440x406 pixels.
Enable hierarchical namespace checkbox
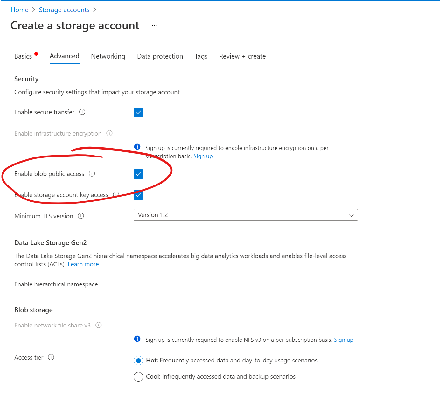[138, 284]
